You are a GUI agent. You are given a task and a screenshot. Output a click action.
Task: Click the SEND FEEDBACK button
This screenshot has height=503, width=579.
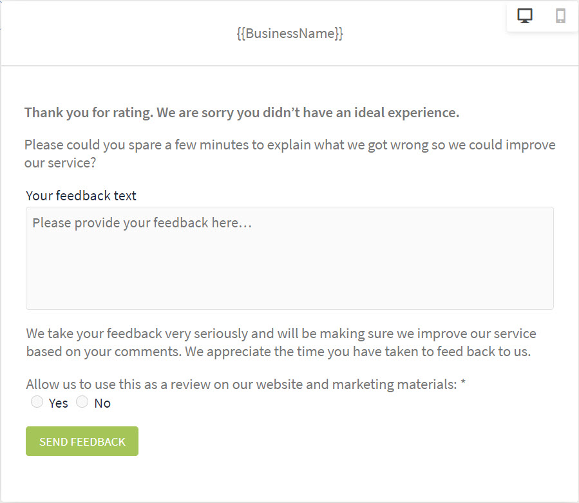point(82,441)
